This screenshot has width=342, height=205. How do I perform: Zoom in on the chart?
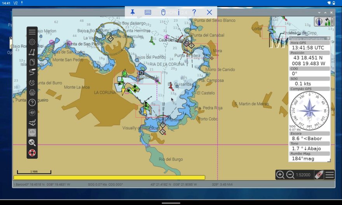click(280, 175)
